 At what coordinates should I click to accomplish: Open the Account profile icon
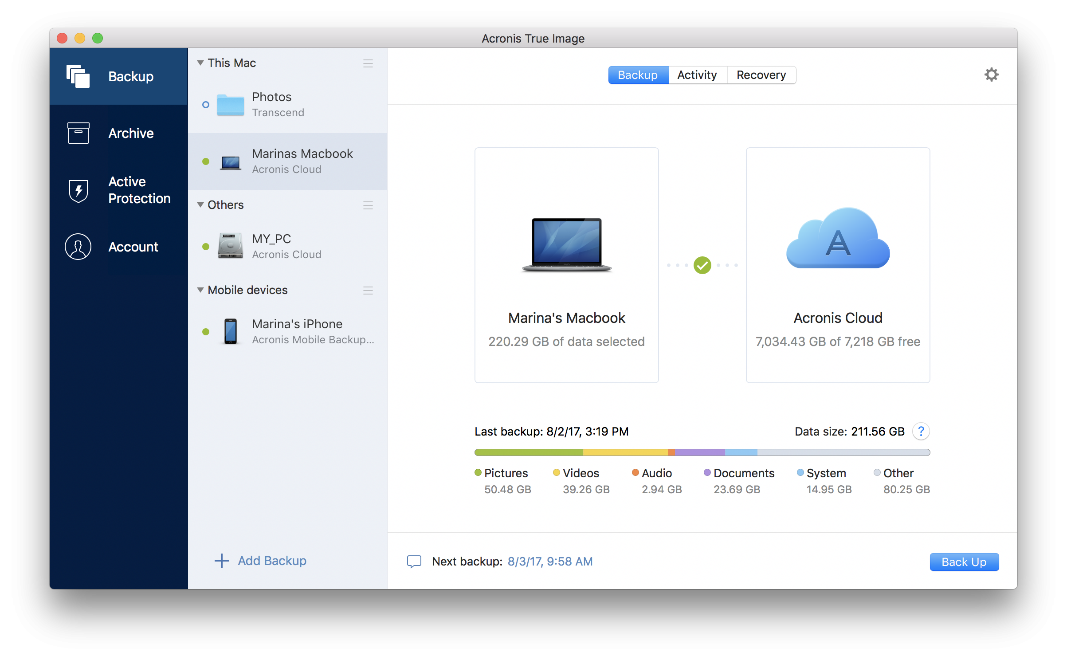coord(78,247)
